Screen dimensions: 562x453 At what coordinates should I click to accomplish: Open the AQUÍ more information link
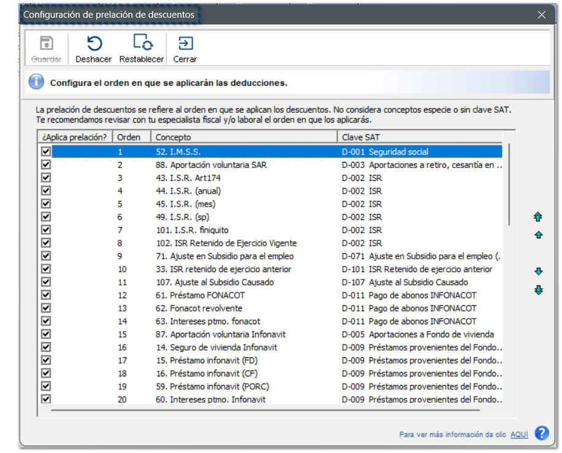pos(519,435)
